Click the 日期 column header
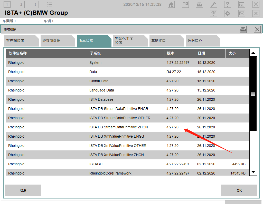Viewport: 263px width, 205px height. click(210, 53)
